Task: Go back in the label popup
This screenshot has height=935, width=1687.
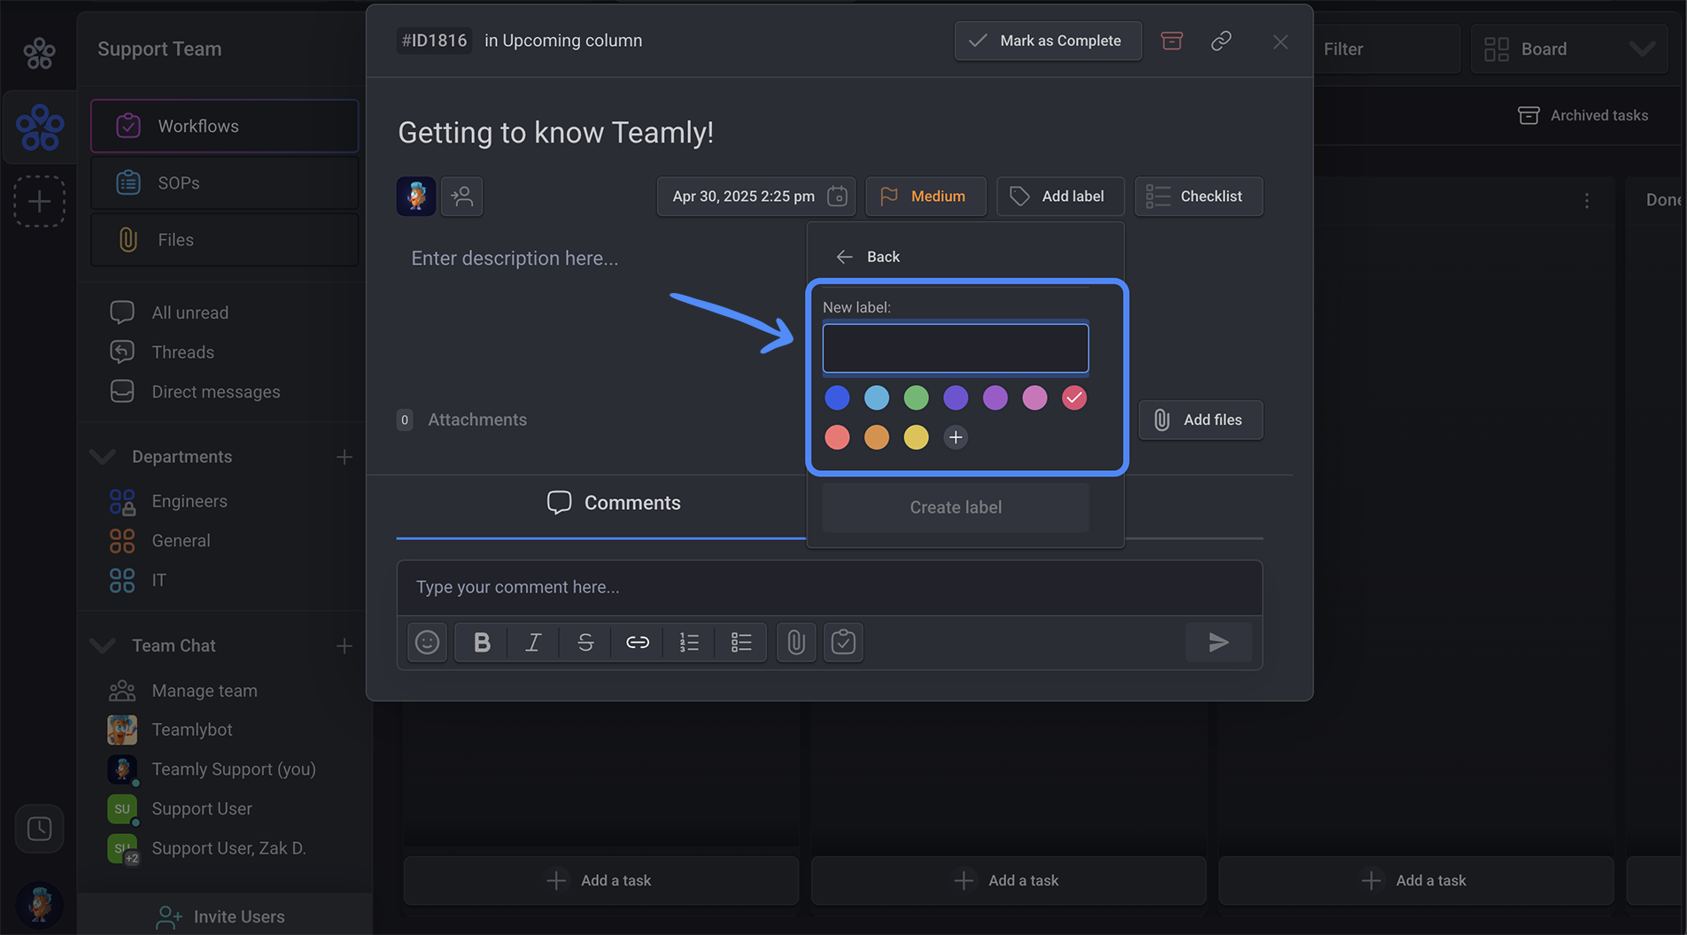Action: point(868,257)
